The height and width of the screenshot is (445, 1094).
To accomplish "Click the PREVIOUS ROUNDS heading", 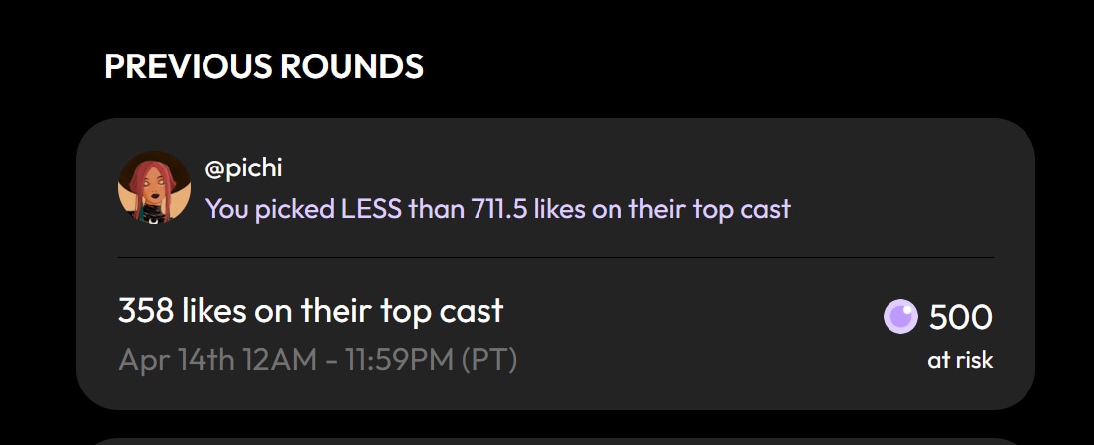I will click(264, 66).
